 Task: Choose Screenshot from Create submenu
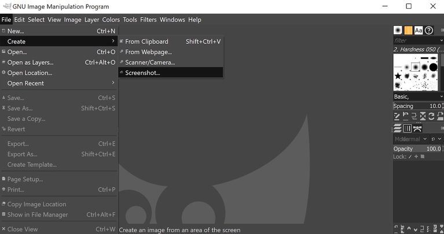point(142,73)
